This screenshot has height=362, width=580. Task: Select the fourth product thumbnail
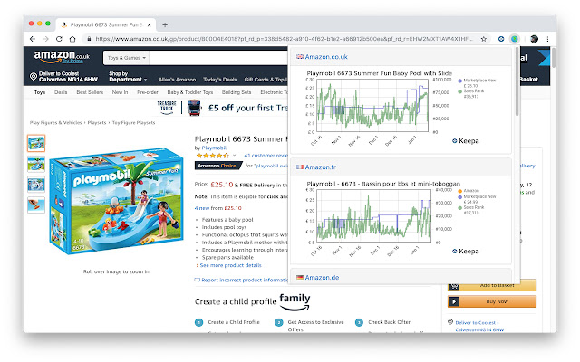pyautogui.click(x=36, y=205)
